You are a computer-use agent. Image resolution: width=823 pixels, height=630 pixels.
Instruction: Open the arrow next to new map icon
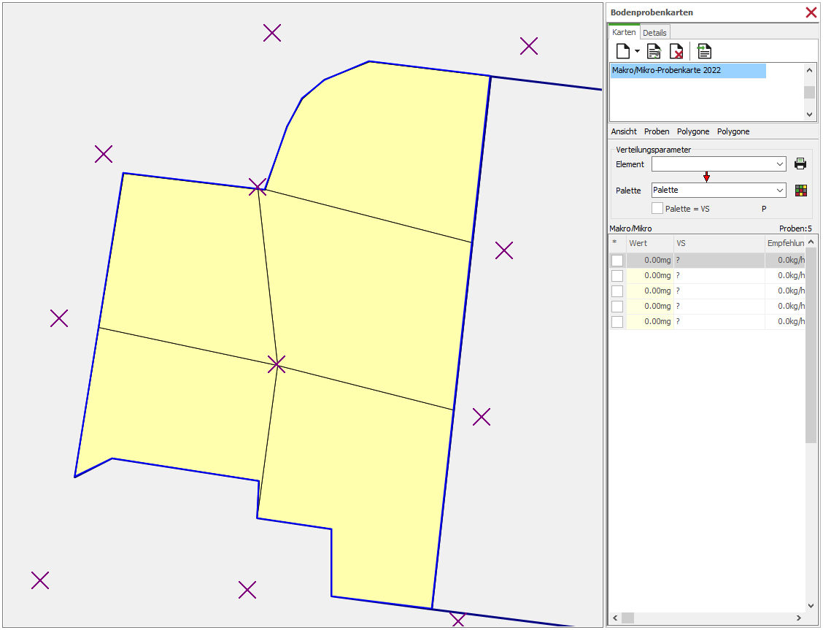637,51
